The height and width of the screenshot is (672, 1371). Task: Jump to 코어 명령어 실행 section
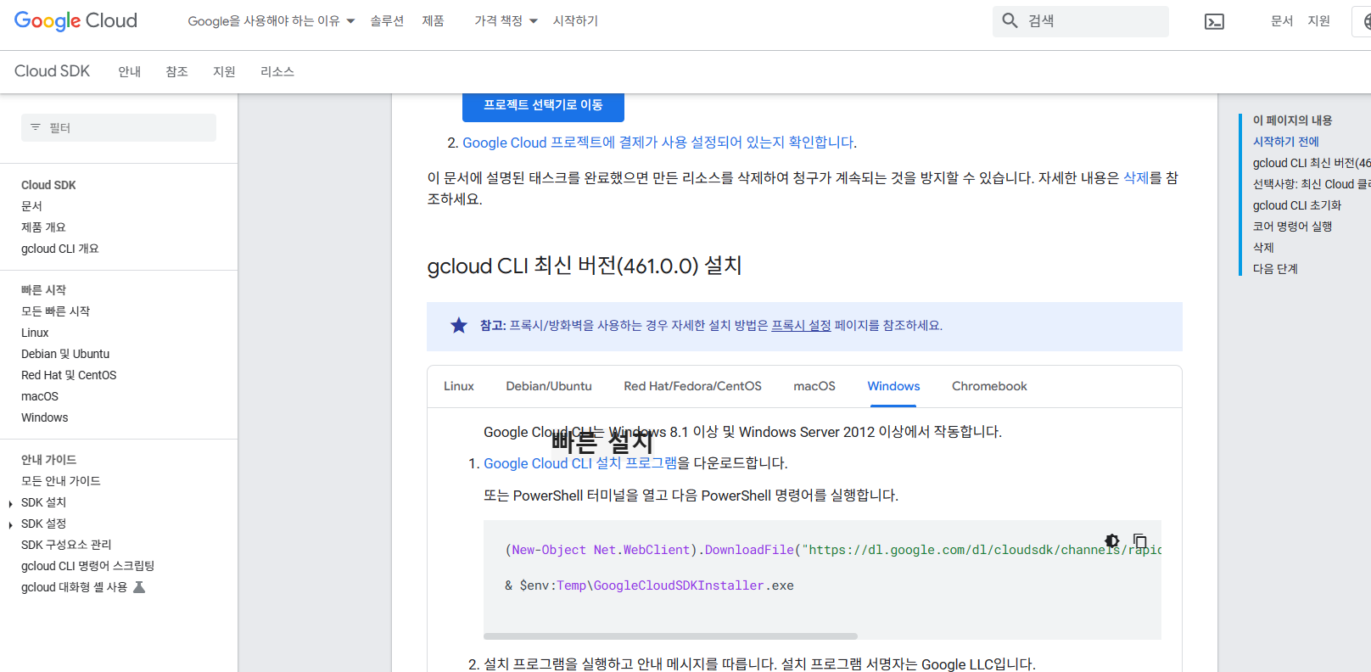[x=1293, y=227]
